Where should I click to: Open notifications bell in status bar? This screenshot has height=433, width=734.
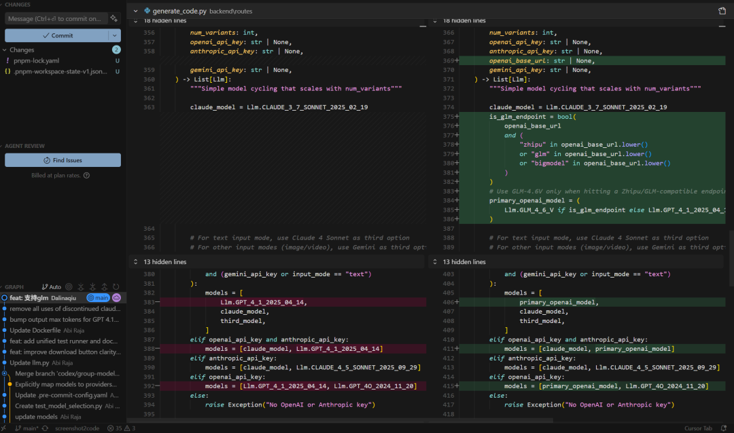pos(724,428)
